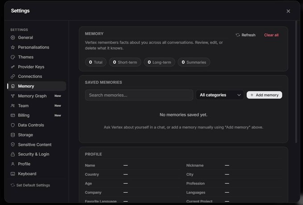
Task: Open Security & Login settings
Action: 37,154
